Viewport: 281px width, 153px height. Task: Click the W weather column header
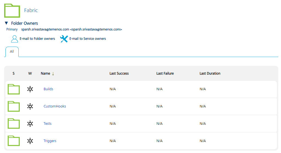(30, 73)
